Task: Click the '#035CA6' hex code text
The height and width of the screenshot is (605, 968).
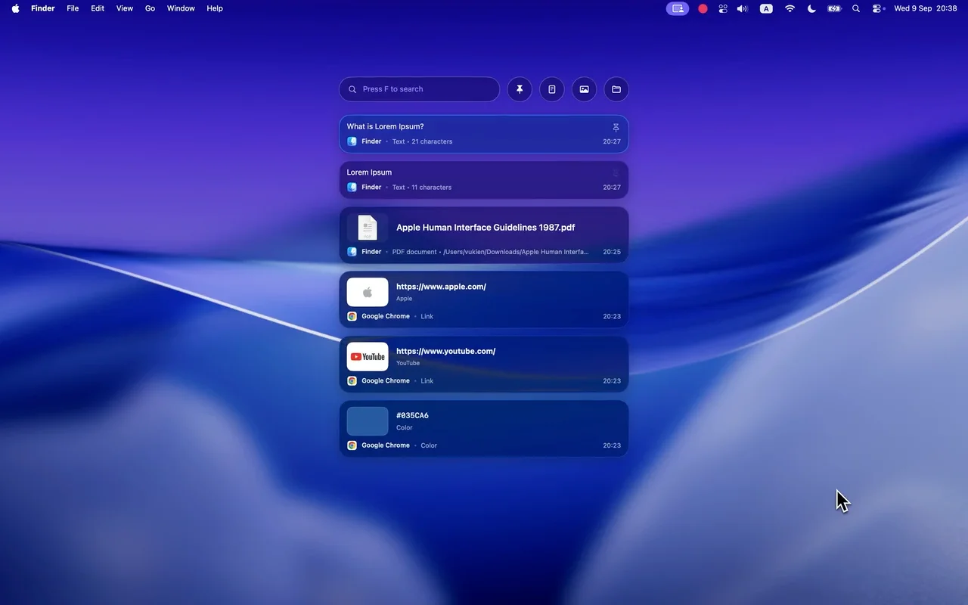Action: (412, 415)
